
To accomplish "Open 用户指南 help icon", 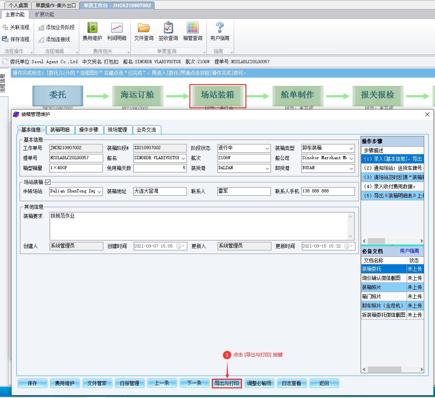I will click(x=220, y=32).
